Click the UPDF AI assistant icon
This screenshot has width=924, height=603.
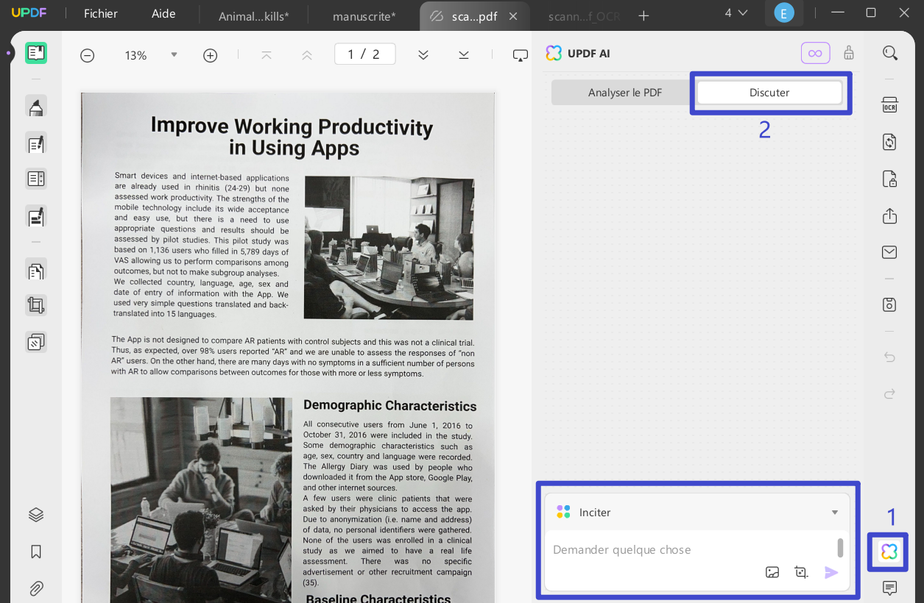[889, 552]
